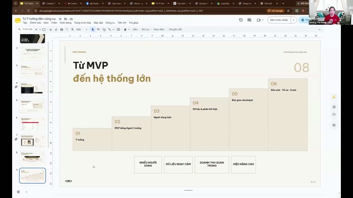Click the pen drawing tool icon
Screen dimensions: 353x198
tap(125, 29)
